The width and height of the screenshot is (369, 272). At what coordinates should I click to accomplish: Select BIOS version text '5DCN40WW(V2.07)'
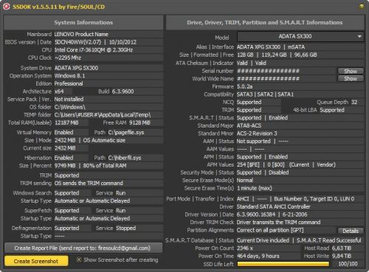coord(77,42)
